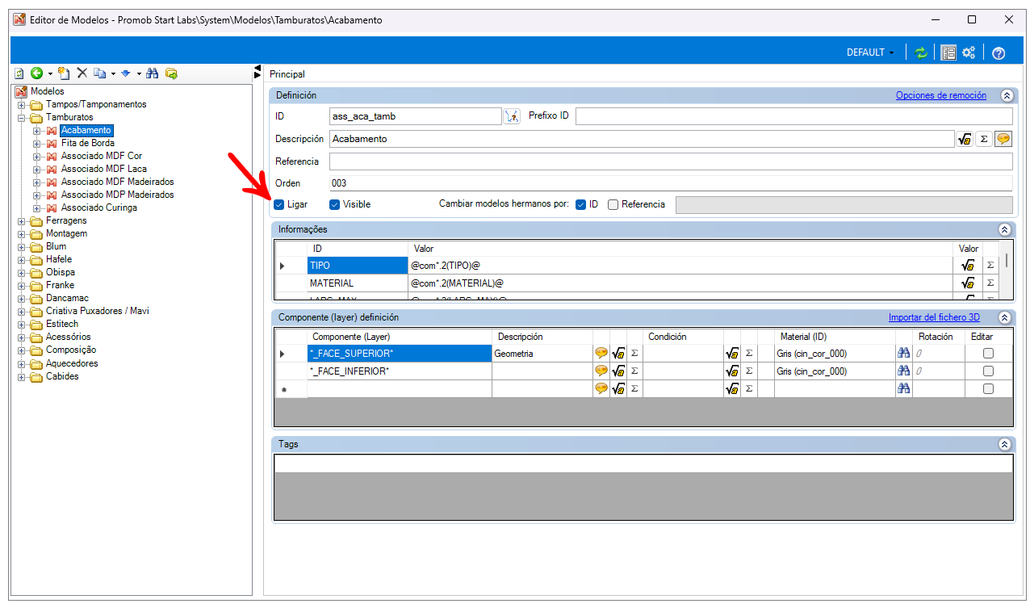Click the Opciones de remoción link
This screenshot has height=612, width=1034.
click(940, 95)
